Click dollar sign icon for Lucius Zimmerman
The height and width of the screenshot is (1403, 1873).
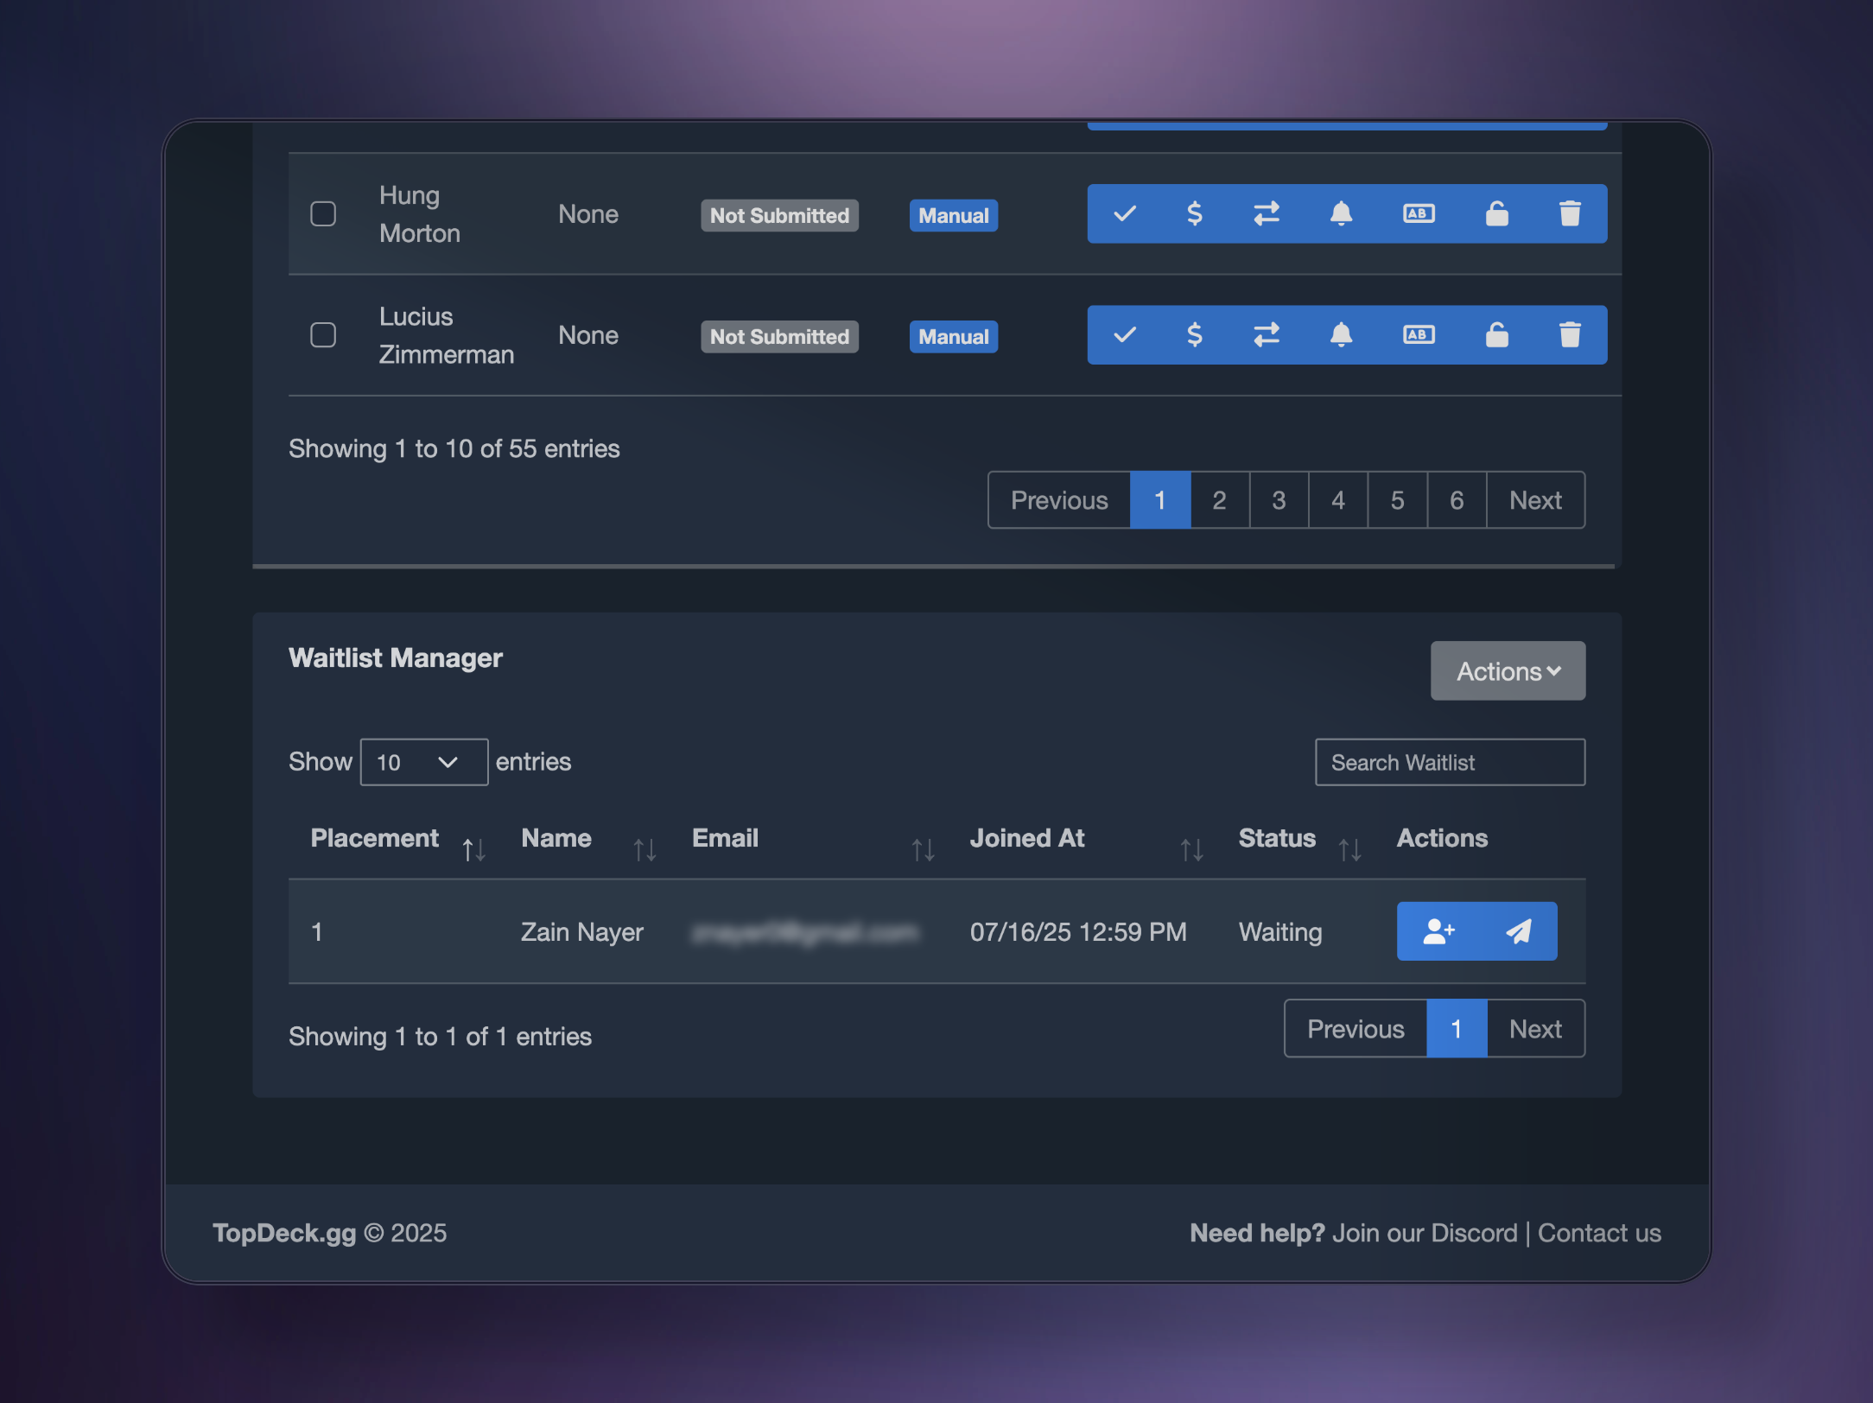[1194, 334]
